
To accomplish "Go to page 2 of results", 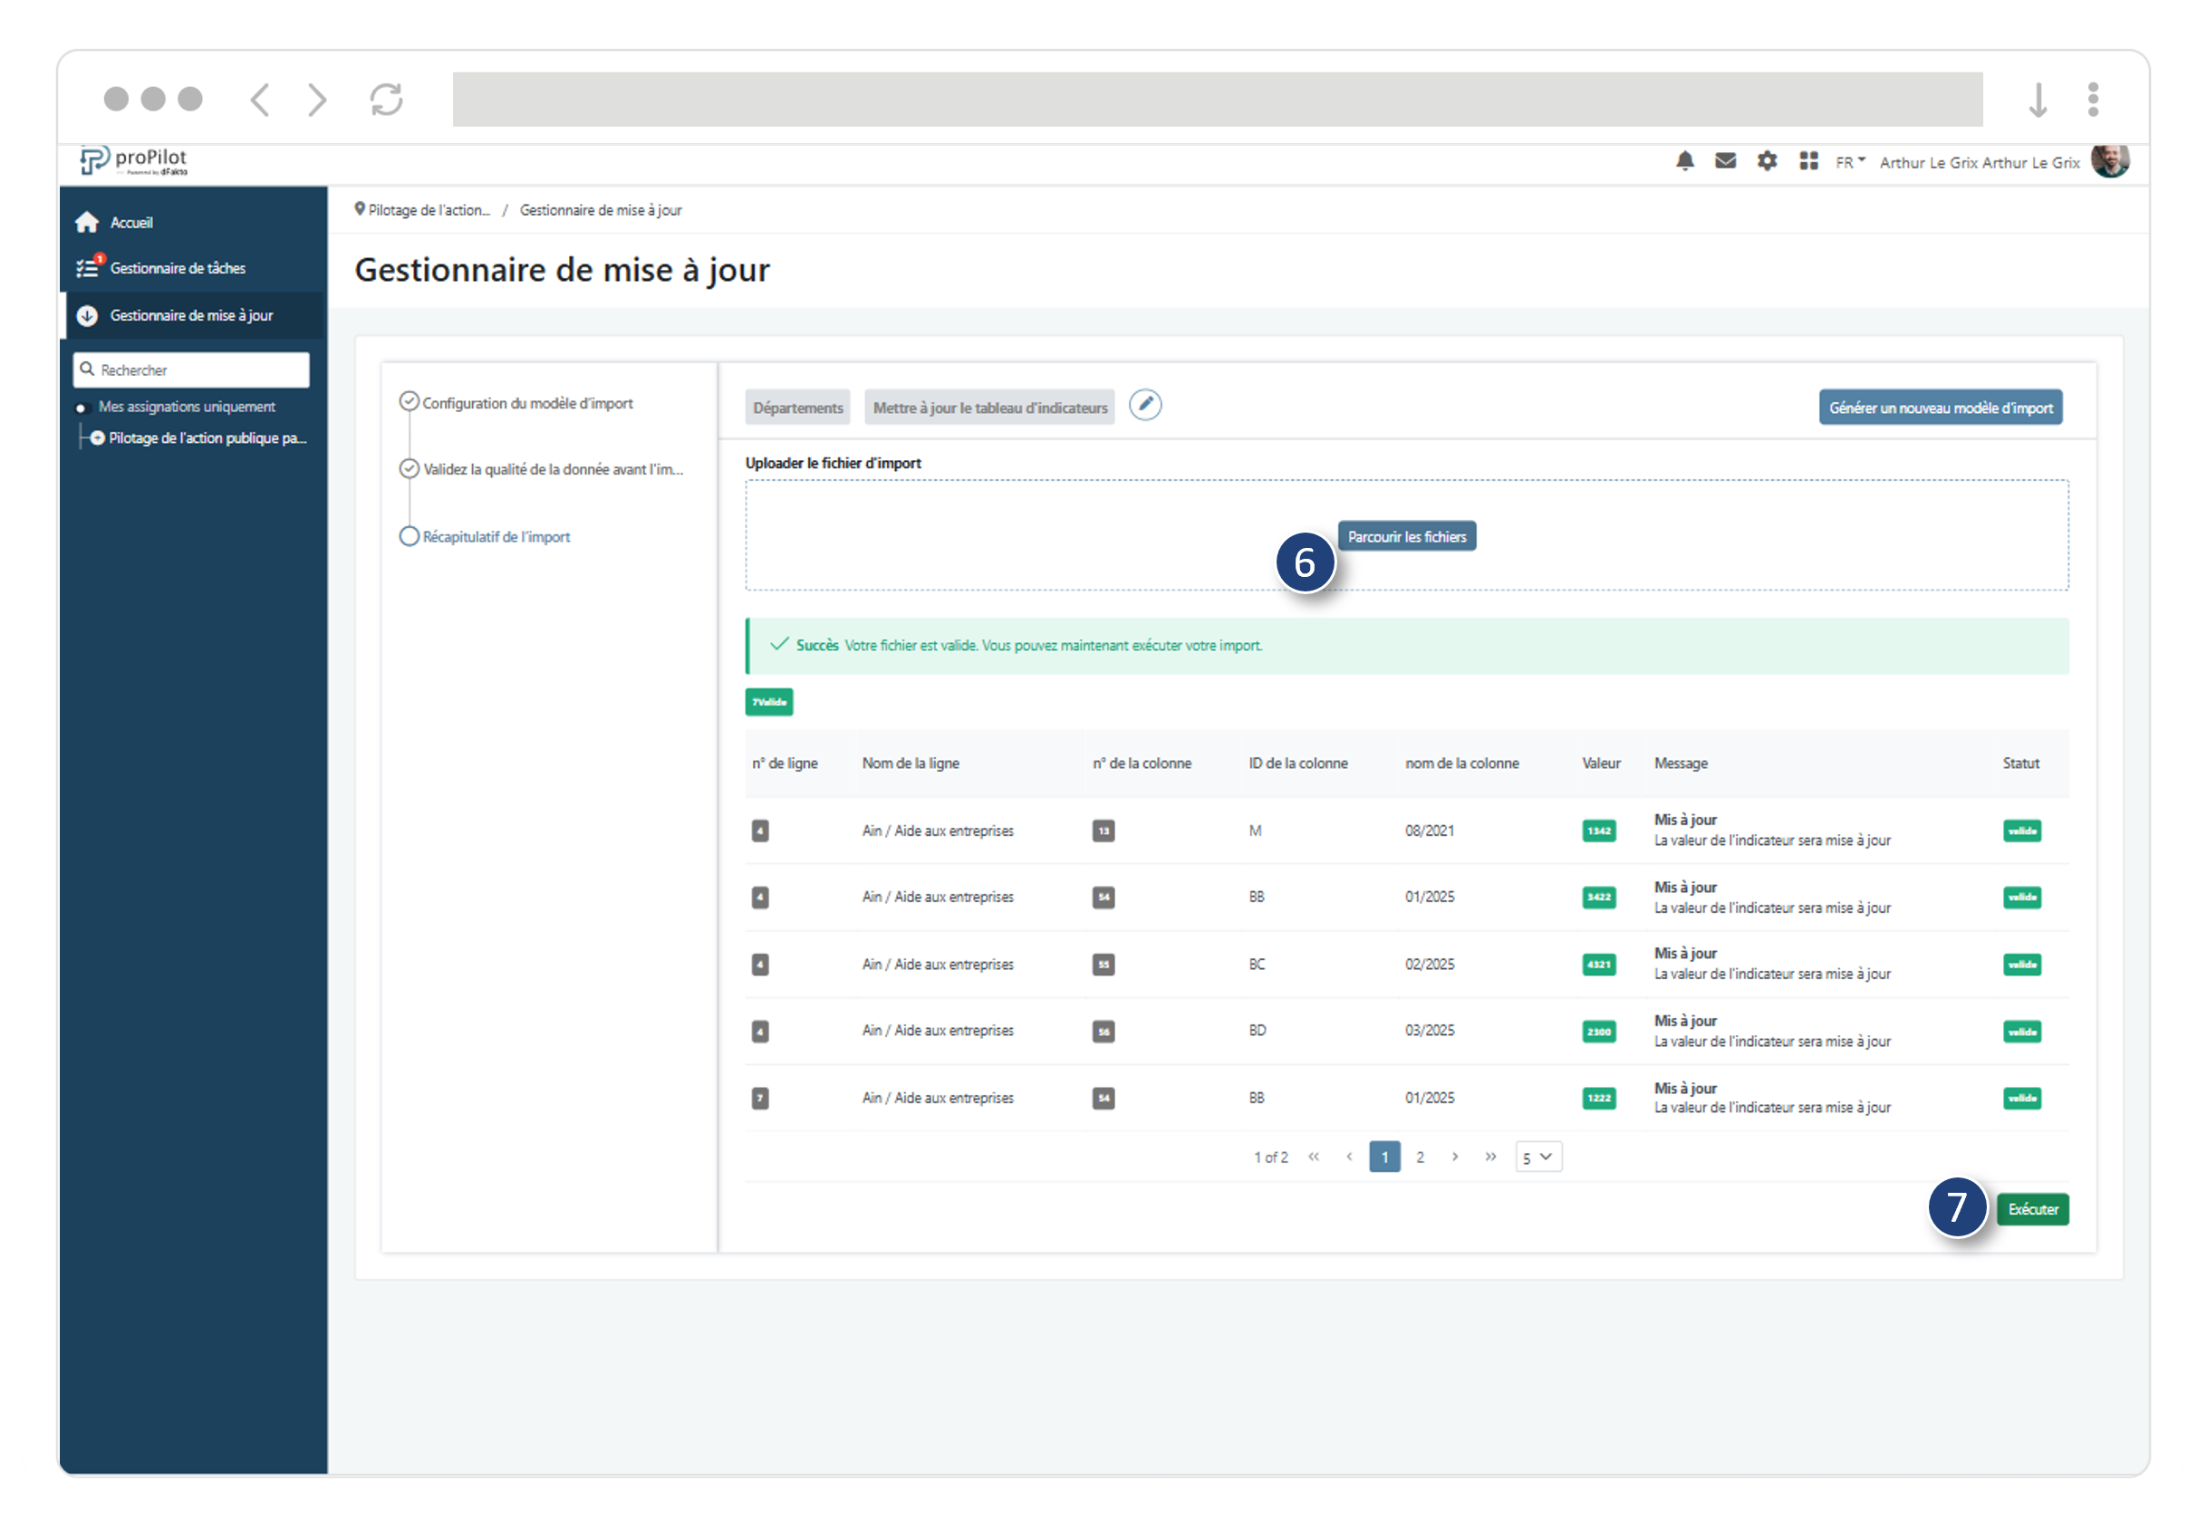I will (x=1420, y=1158).
